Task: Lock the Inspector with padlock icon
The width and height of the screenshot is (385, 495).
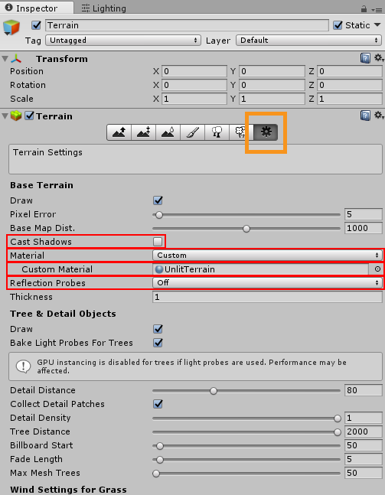Action: point(364,9)
